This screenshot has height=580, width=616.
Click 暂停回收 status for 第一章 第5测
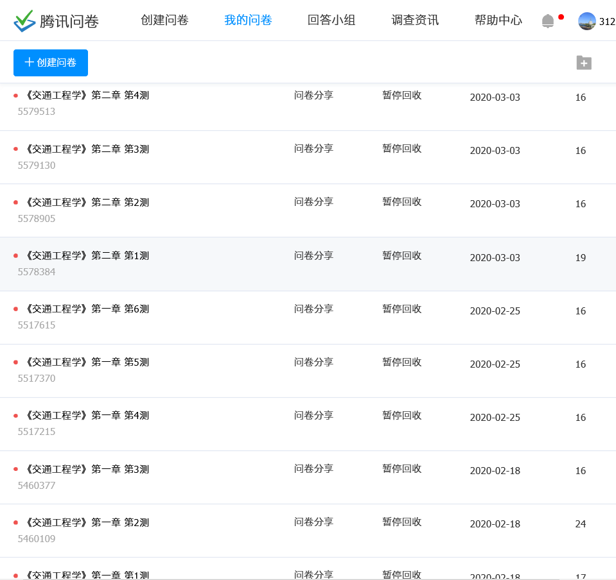[401, 362]
